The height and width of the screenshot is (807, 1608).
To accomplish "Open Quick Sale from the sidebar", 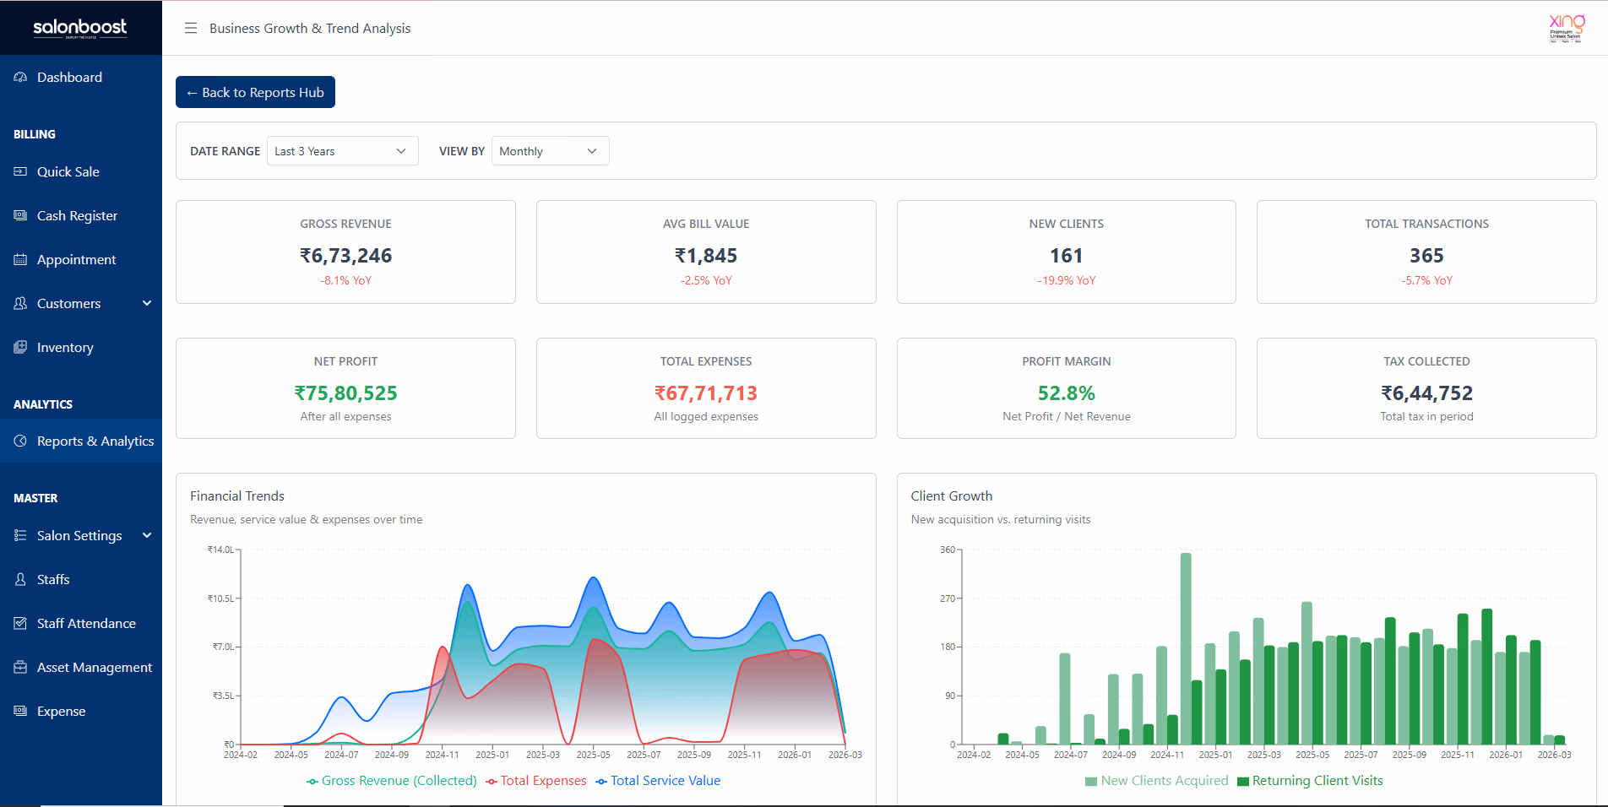I will coord(81,171).
